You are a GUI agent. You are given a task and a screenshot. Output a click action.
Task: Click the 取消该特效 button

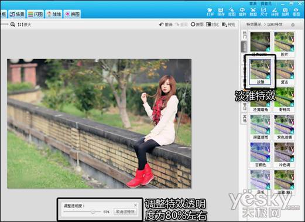point(125,211)
